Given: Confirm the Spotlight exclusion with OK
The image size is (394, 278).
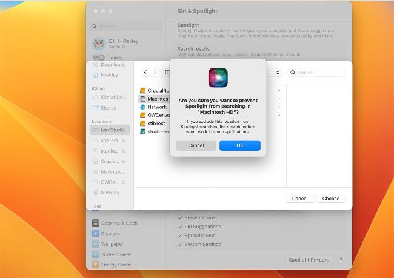Looking at the screenshot, I should click(x=239, y=145).
